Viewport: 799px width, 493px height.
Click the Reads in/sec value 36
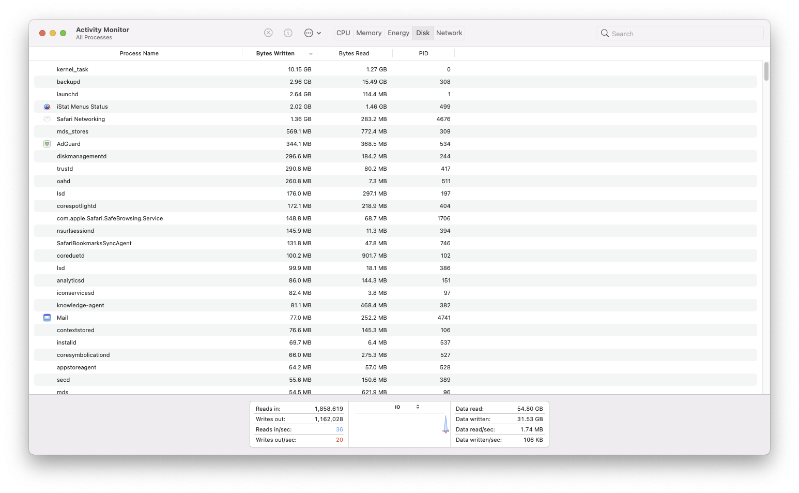(x=340, y=429)
